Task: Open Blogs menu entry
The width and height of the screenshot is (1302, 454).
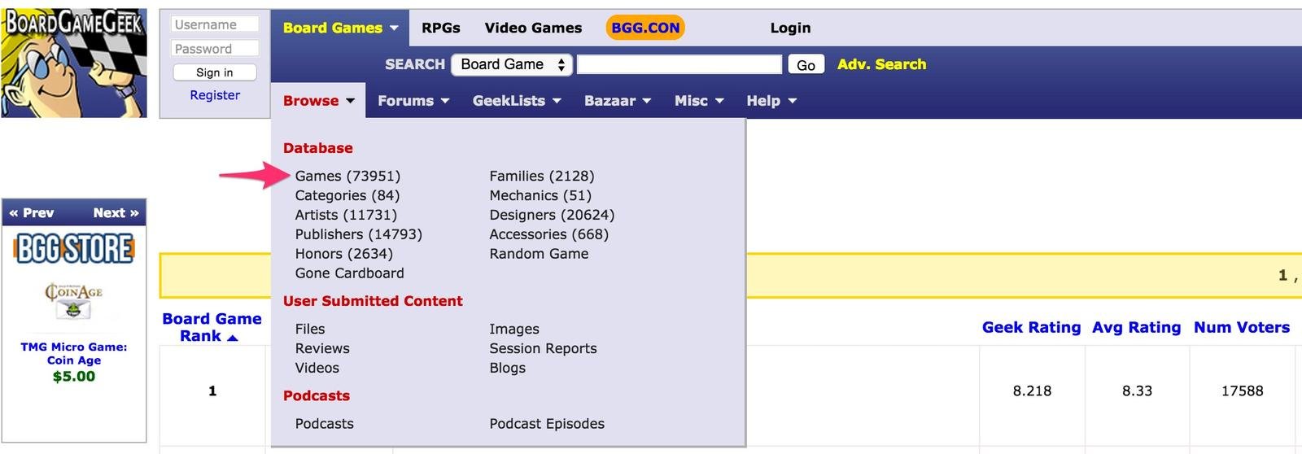Action: pos(508,368)
